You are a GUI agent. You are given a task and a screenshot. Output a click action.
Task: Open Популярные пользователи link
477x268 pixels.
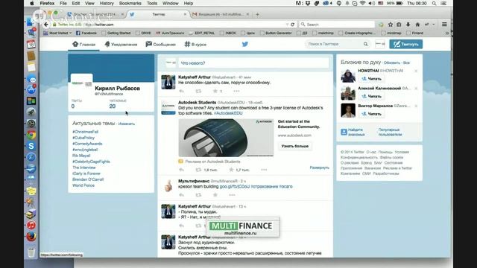390,132
